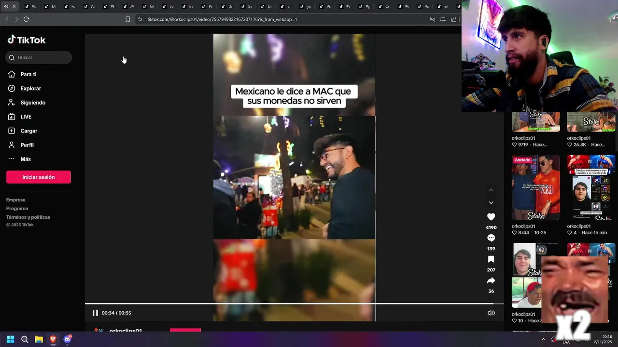This screenshot has width=618, height=347.
Task: Open Términos y políticas link
Action: coord(28,217)
